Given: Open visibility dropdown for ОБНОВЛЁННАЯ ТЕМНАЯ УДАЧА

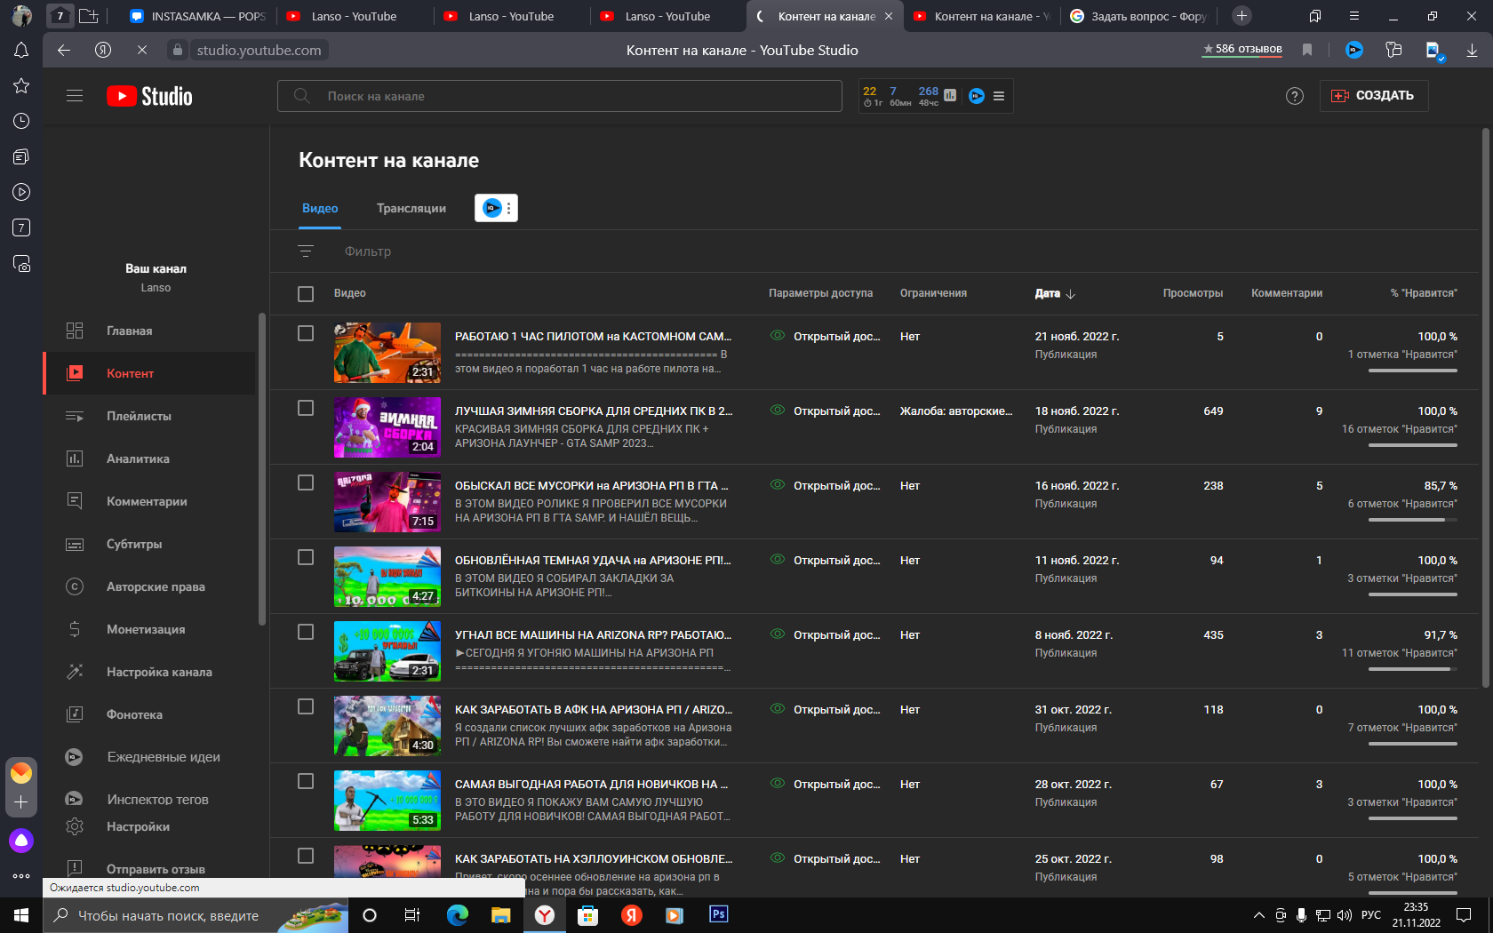Looking at the screenshot, I should [x=826, y=561].
